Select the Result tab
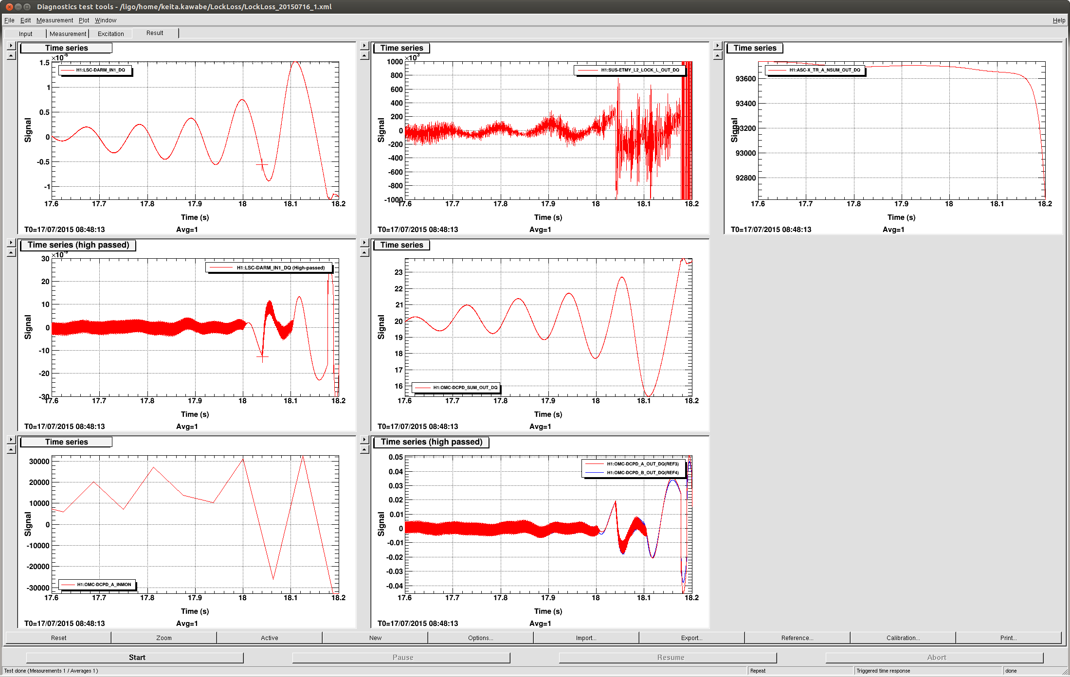 point(155,33)
